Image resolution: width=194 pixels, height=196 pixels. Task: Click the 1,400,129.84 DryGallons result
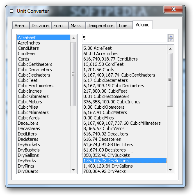[125, 166]
